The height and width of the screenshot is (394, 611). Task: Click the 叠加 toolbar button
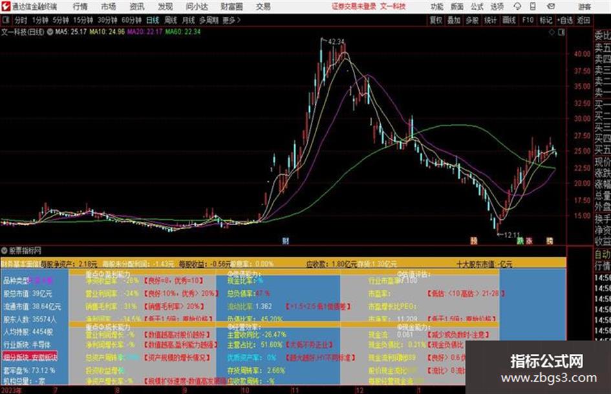pos(454,20)
